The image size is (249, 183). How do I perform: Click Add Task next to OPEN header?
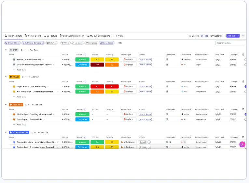[33, 50]
